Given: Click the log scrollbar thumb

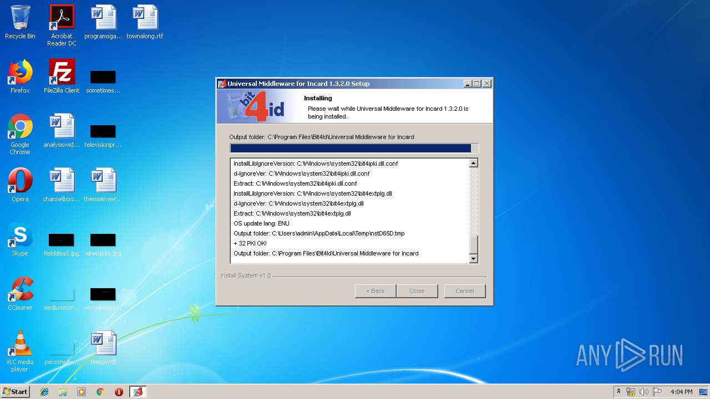Looking at the screenshot, I should (x=473, y=244).
